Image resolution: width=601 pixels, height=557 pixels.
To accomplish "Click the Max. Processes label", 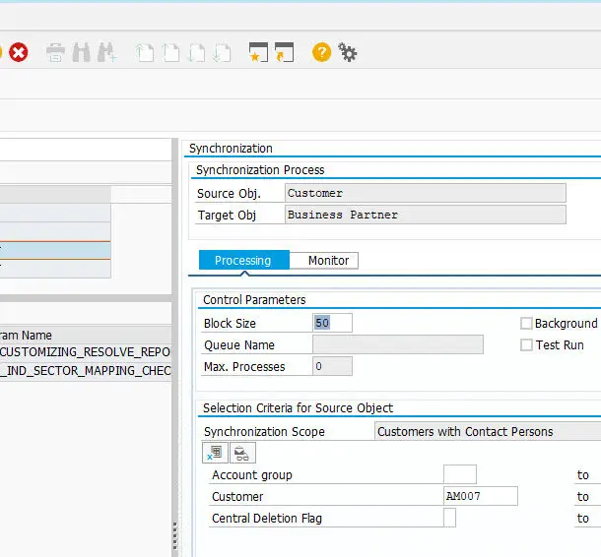I will click(x=244, y=367).
